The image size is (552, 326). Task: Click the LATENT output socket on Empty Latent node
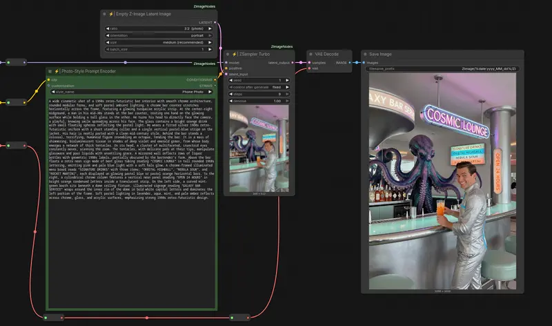(215, 22)
